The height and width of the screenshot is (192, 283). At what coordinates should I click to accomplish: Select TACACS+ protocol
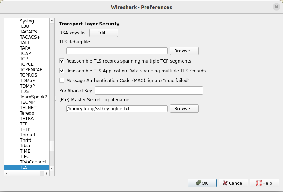pos(27,37)
